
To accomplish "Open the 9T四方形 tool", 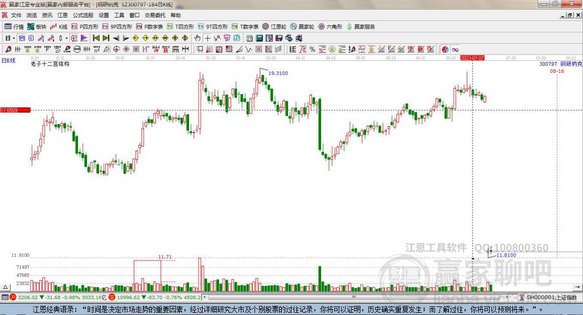I will pos(213,26).
